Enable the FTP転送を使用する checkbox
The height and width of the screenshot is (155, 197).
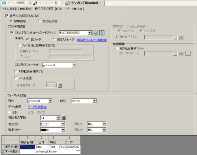coord(16,71)
